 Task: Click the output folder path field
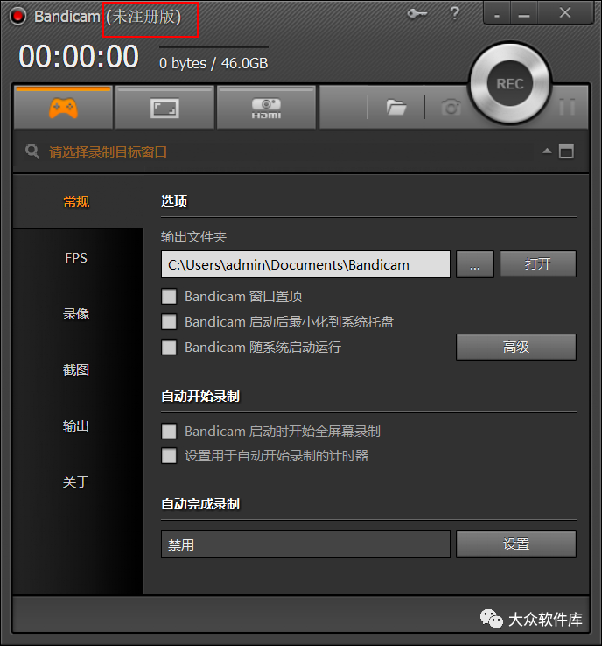click(305, 264)
